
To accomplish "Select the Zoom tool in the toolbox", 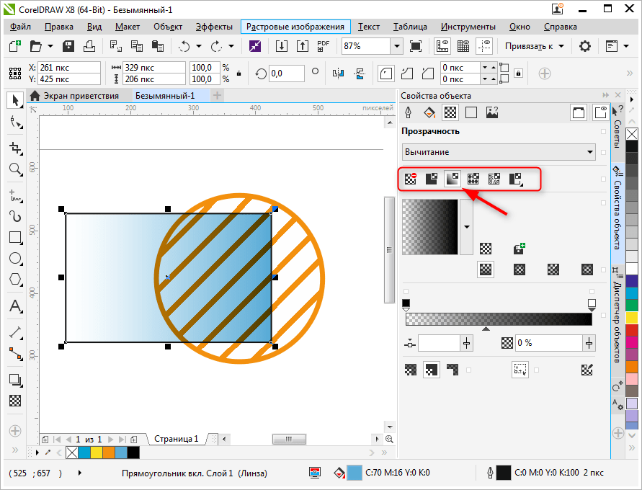I will 14,169.
